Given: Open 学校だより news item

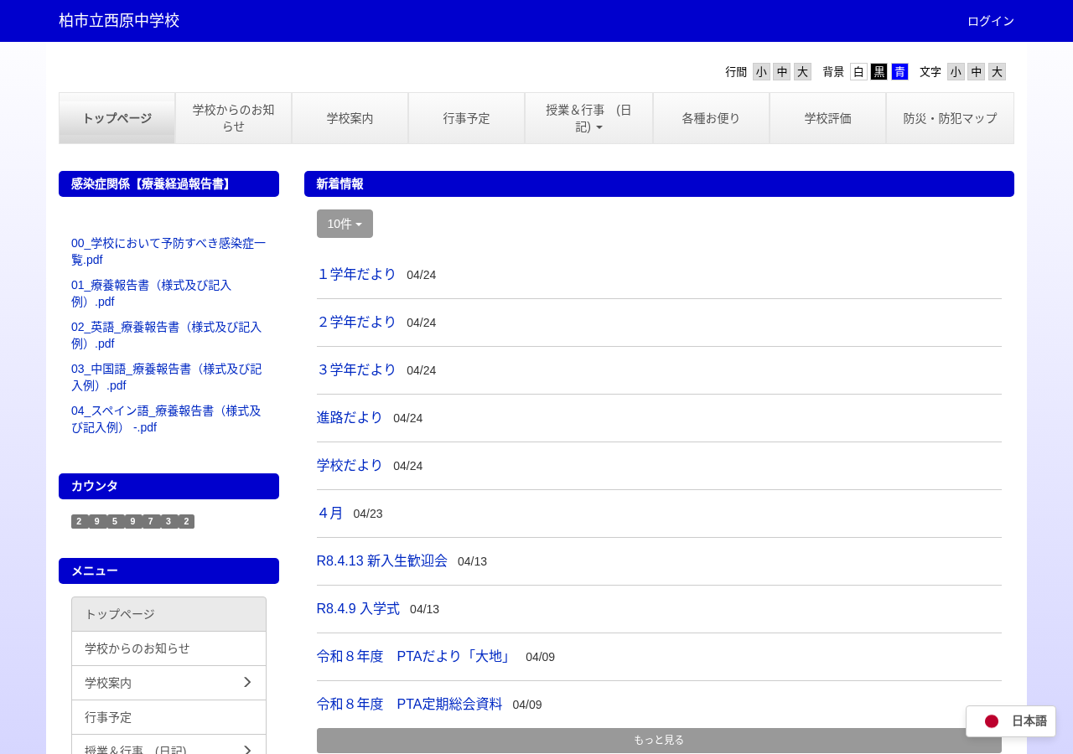Looking at the screenshot, I should coord(350,465).
